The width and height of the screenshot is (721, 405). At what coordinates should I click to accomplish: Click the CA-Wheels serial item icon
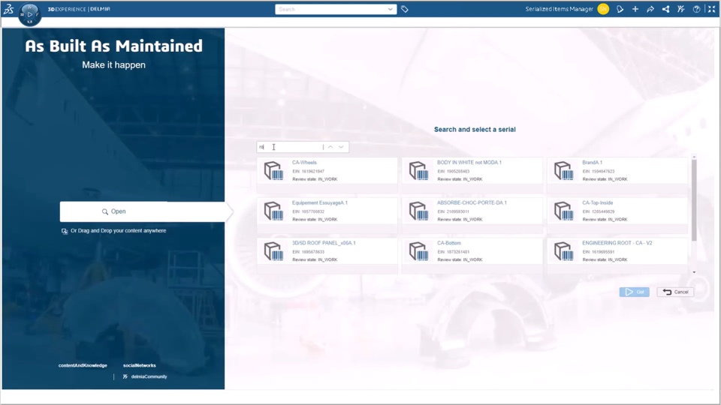click(x=273, y=171)
